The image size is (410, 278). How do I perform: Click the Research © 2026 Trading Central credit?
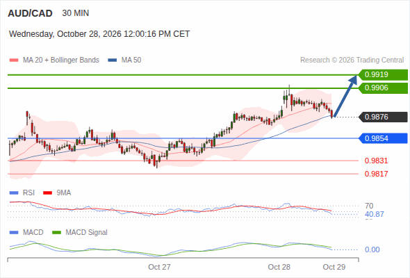352,60
